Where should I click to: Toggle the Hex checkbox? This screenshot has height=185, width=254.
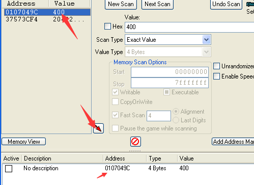point(107,27)
